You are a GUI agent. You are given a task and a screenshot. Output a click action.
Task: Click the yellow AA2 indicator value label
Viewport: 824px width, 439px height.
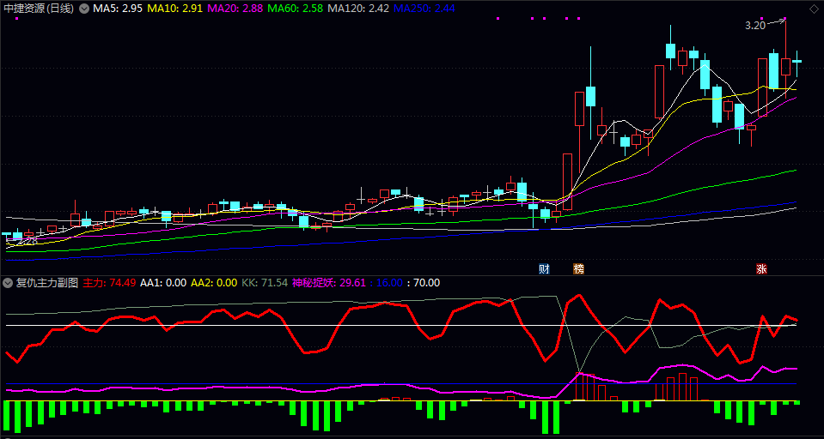[x=214, y=282]
